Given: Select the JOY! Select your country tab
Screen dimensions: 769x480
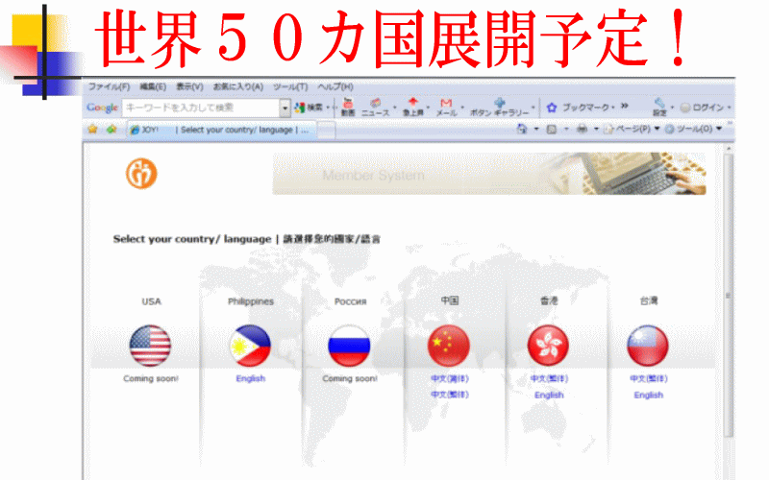Looking at the screenshot, I should (222, 130).
